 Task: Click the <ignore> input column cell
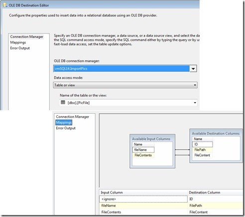[x=143, y=199]
